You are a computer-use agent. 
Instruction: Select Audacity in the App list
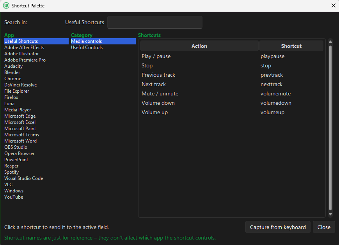13,66
